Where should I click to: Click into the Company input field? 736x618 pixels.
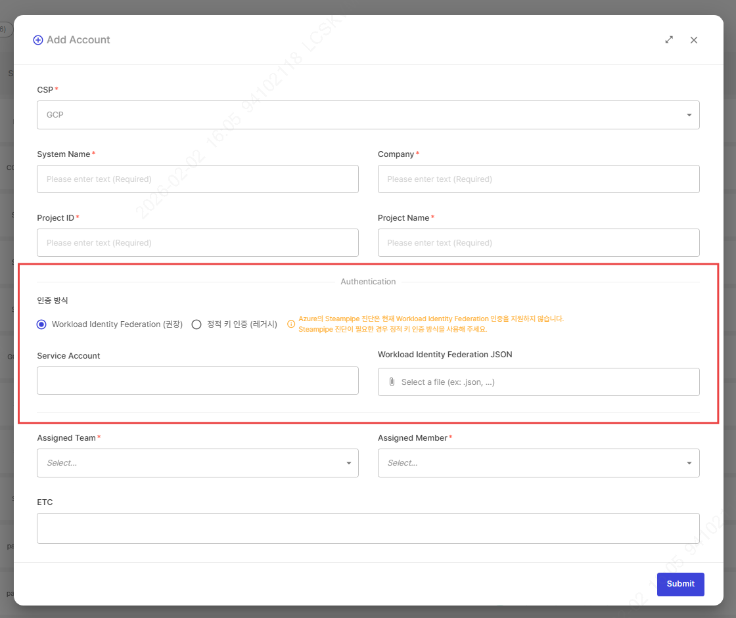point(538,179)
